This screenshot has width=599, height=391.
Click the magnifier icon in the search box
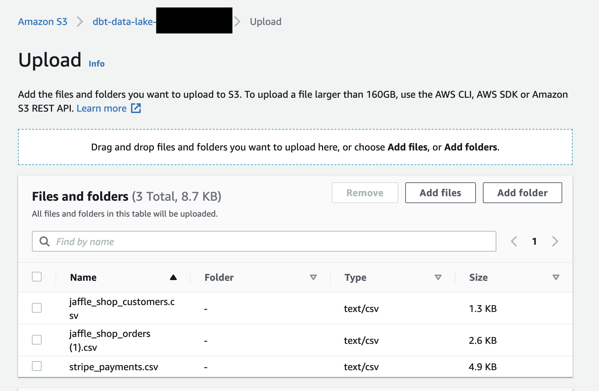(x=44, y=241)
